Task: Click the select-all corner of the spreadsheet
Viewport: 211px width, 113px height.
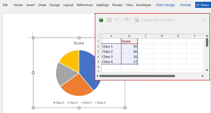Action: (99, 36)
